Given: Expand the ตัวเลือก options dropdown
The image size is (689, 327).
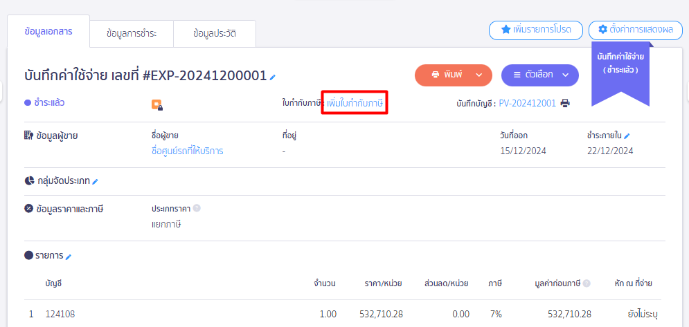Looking at the screenshot, I should [x=539, y=75].
